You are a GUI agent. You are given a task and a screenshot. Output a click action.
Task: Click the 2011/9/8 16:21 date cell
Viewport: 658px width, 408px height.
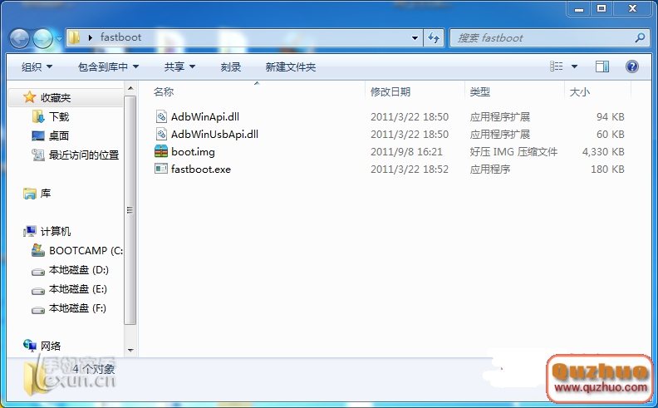[406, 151]
